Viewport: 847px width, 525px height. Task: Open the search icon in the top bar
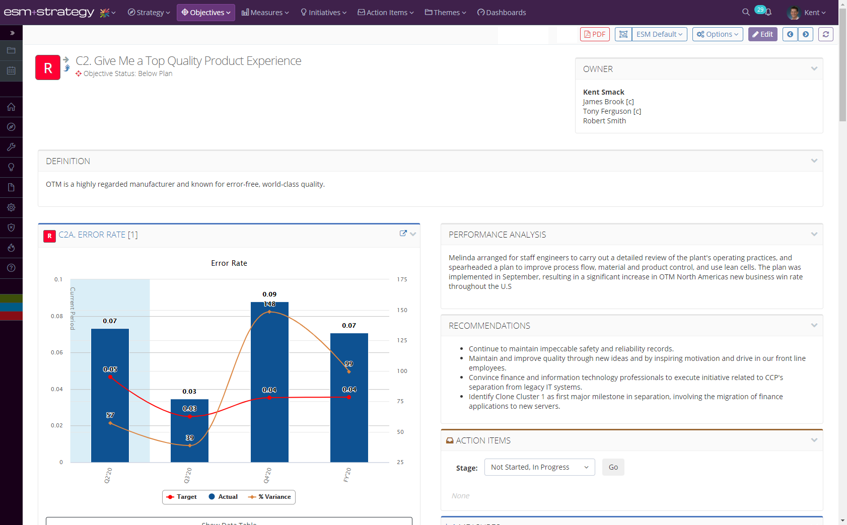coord(745,11)
